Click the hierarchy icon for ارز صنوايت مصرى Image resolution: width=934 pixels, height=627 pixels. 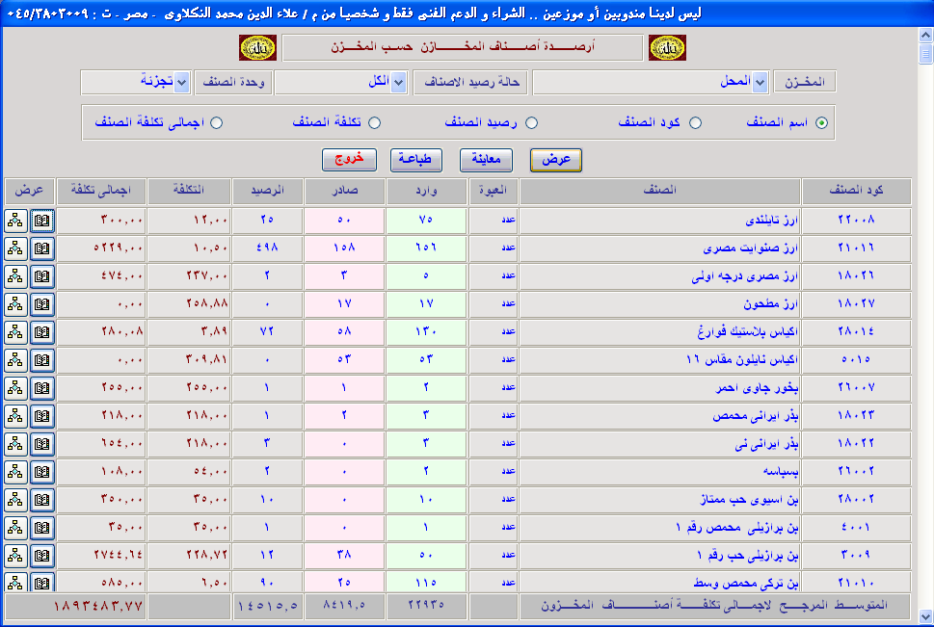pos(15,248)
